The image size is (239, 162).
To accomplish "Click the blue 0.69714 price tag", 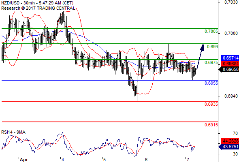I will (x=230, y=58).
